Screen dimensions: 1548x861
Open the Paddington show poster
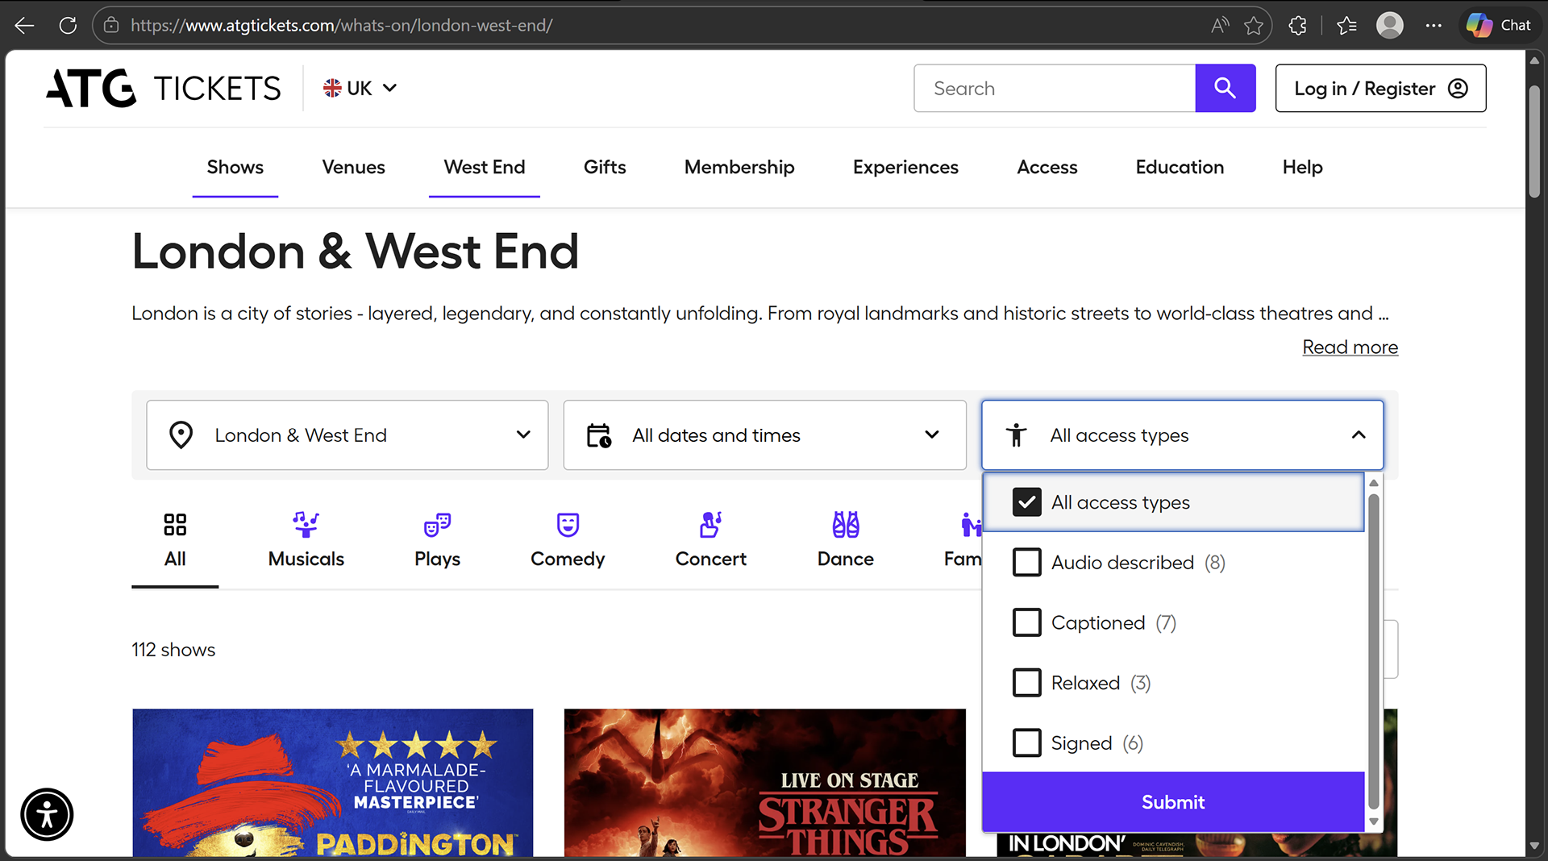[333, 783]
